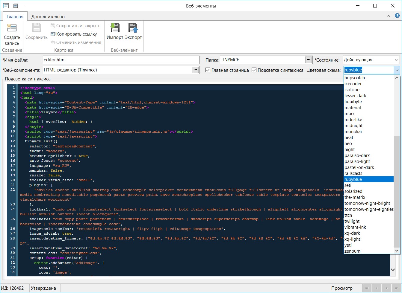Select solarized color scheme

coord(369,191)
